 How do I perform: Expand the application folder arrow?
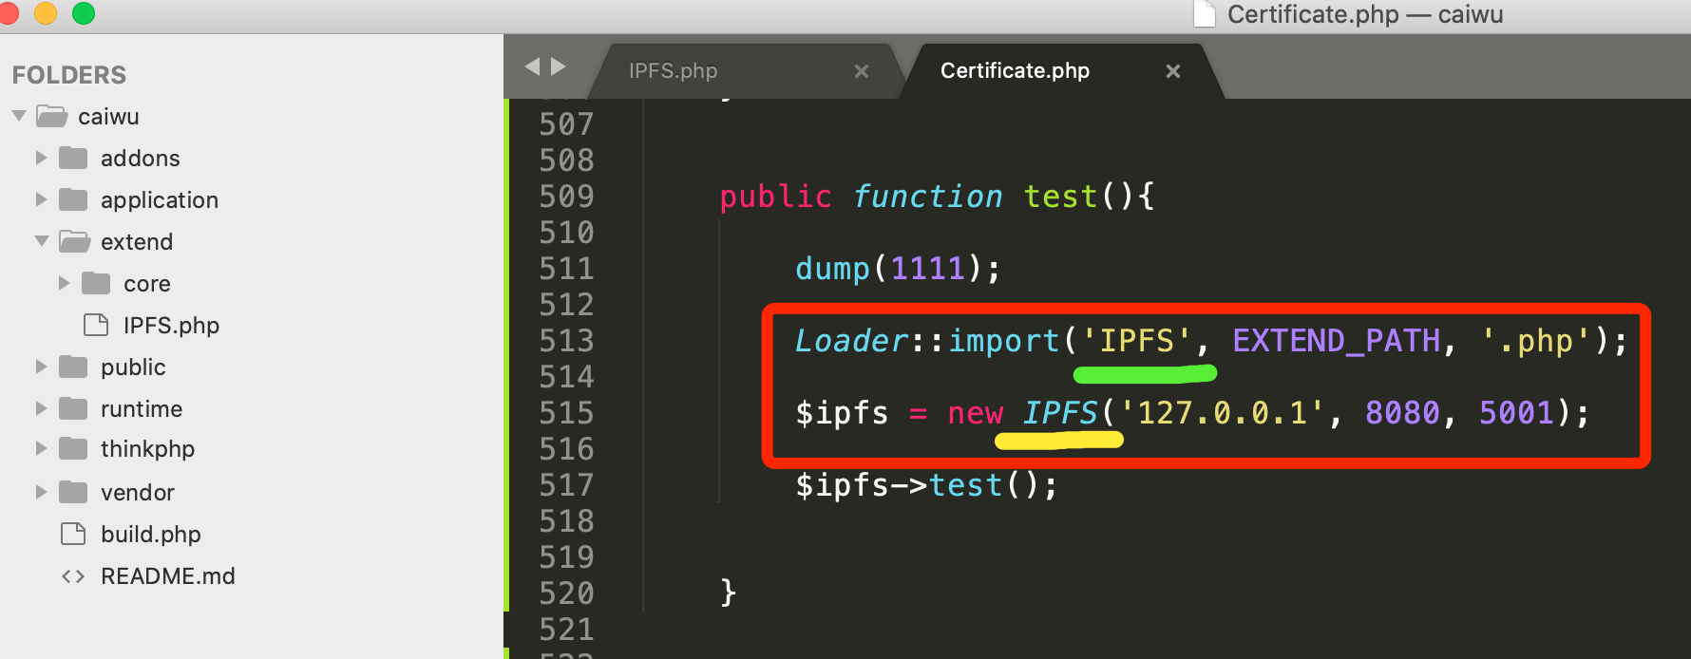pyautogui.click(x=41, y=199)
